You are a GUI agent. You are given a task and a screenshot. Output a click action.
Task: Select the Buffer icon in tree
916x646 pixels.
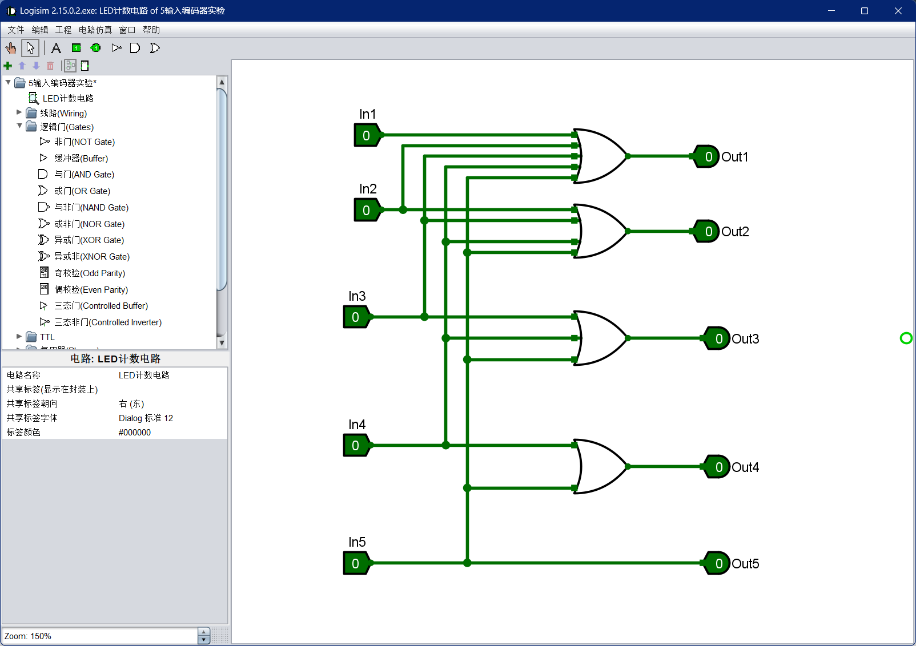pos(43,158)
